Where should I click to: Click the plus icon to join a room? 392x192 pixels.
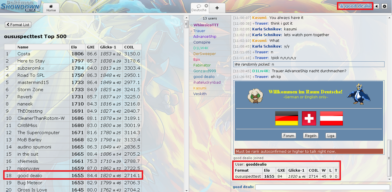[x=217, y=8]
